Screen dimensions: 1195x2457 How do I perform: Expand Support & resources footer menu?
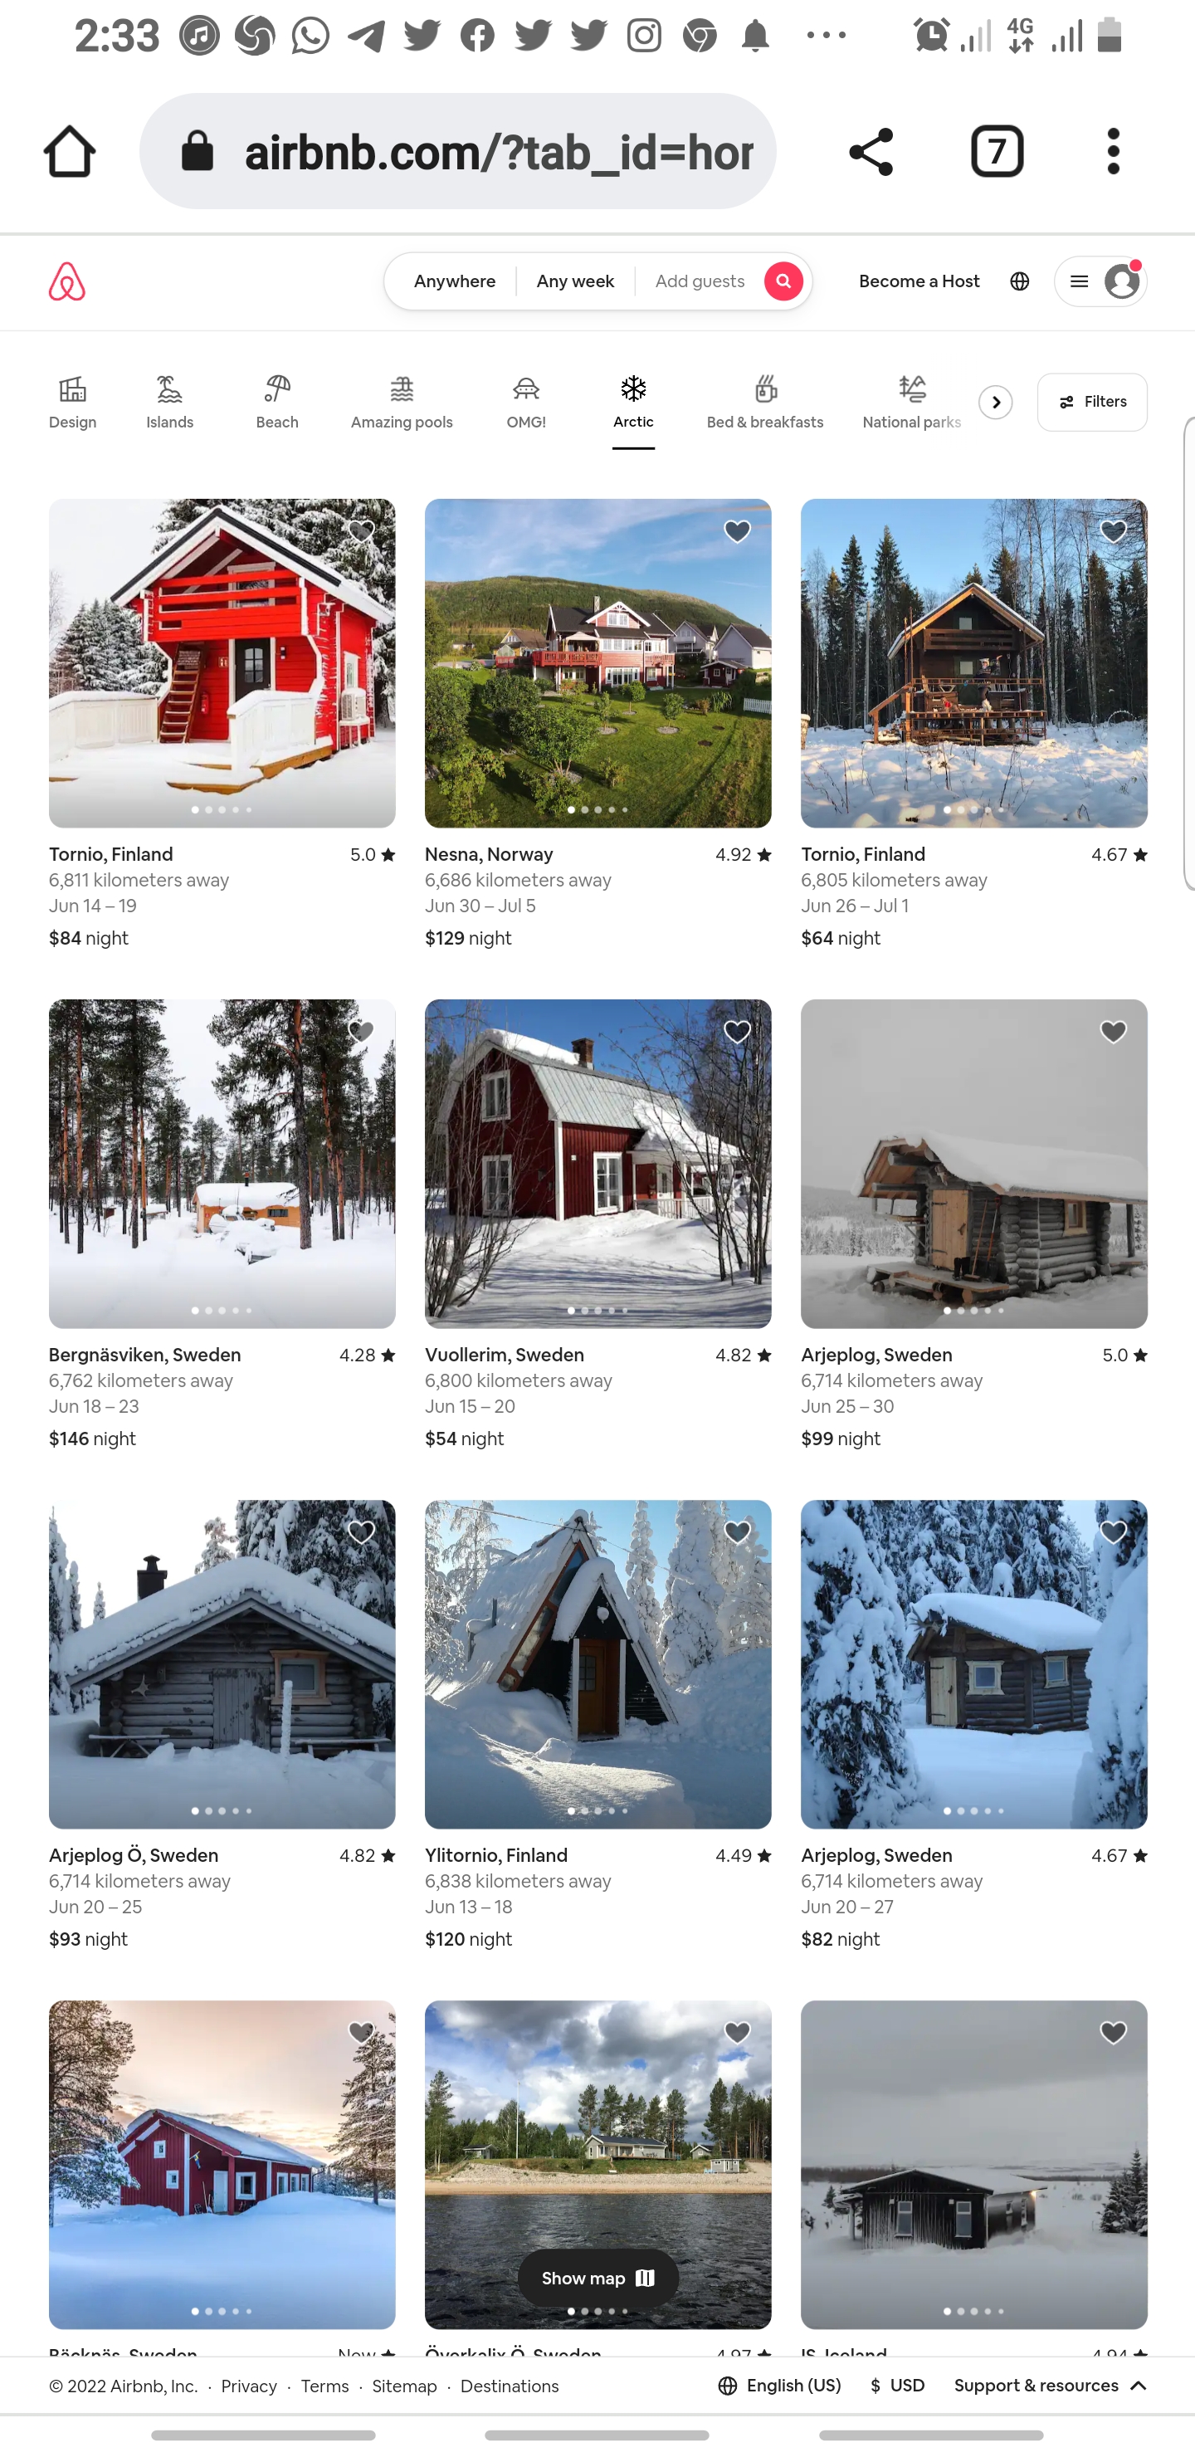coord(1050,2386)
